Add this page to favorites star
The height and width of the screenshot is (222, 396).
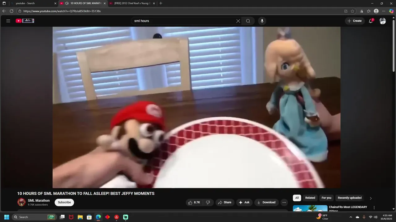(352, 11)
